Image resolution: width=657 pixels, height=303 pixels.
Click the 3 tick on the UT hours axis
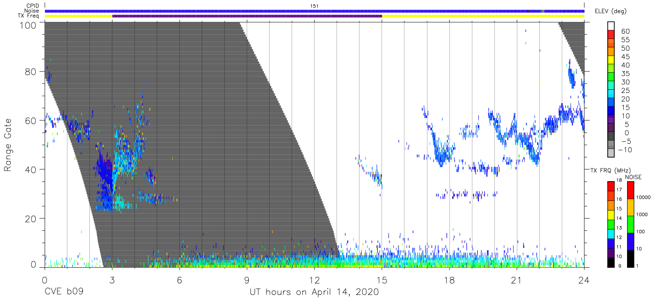tap(112, 279)
